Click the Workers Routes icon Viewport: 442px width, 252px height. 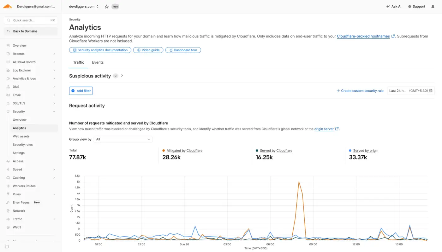[x=8, y=186]
